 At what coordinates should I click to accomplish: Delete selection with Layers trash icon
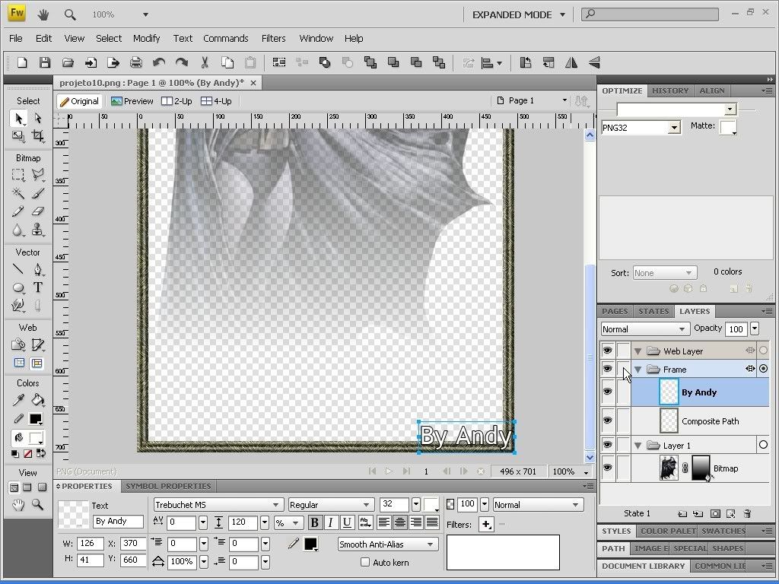[747, 513]
